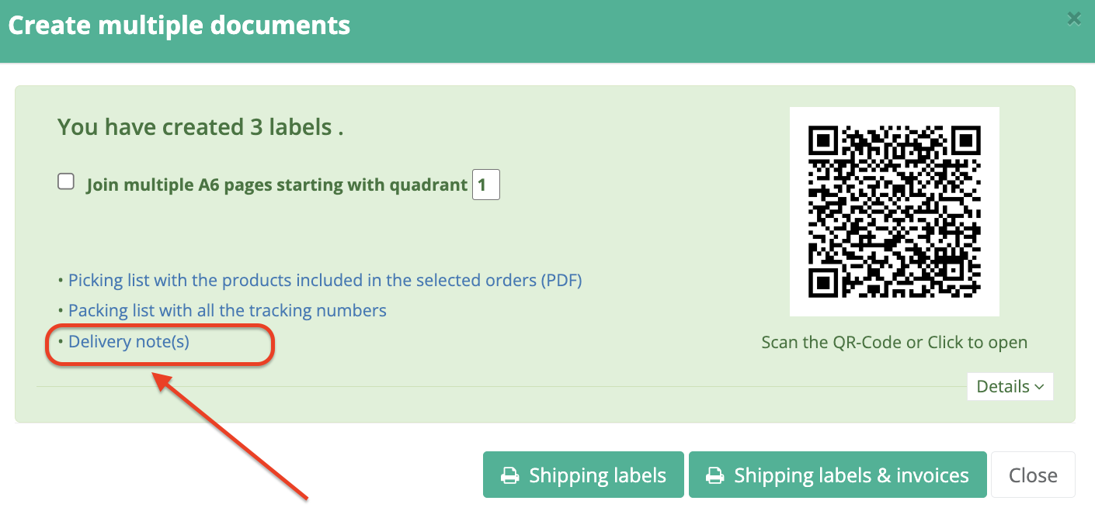Screen dimensions: 1095x518
Task: Click the chevron arrow next to Details
Action: point(1038,387)
